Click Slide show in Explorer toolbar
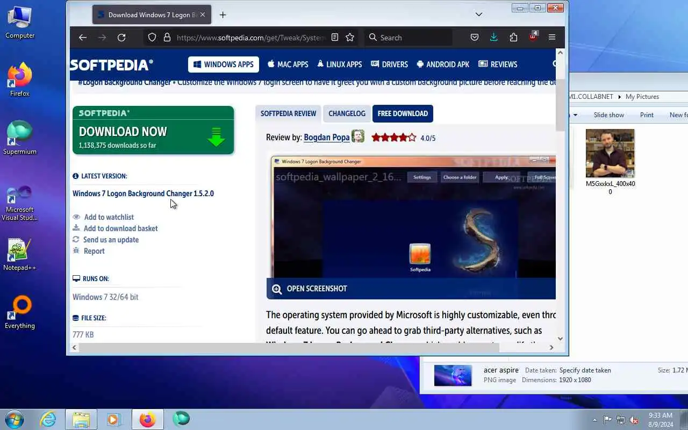This screenshot has height=430, width=688. 608,115
